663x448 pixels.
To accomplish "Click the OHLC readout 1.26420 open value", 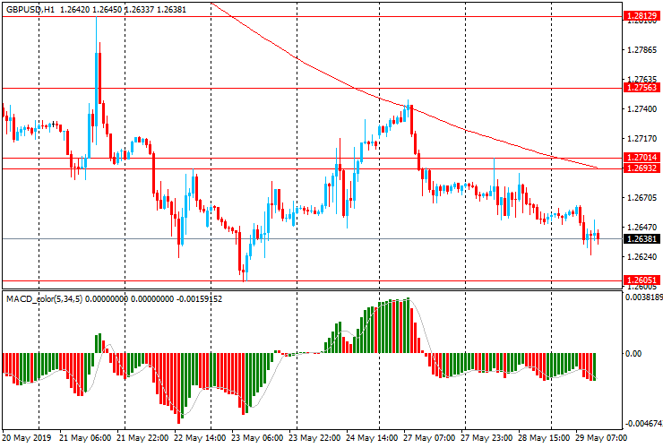I will pyautogui.click(x=75, y=9).
